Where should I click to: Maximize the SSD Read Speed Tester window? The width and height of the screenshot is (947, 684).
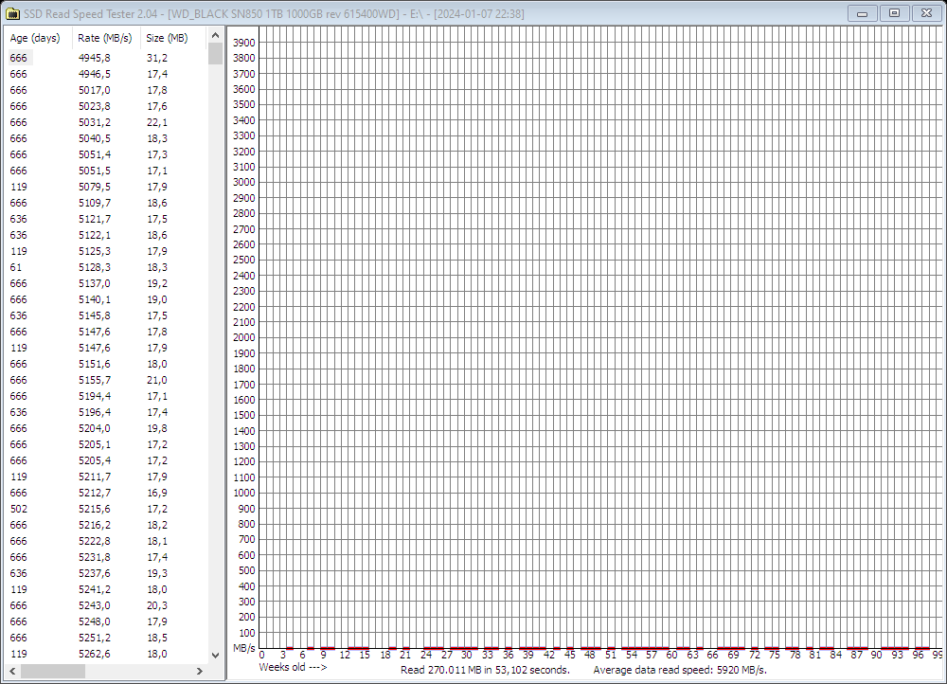[894, 13]
